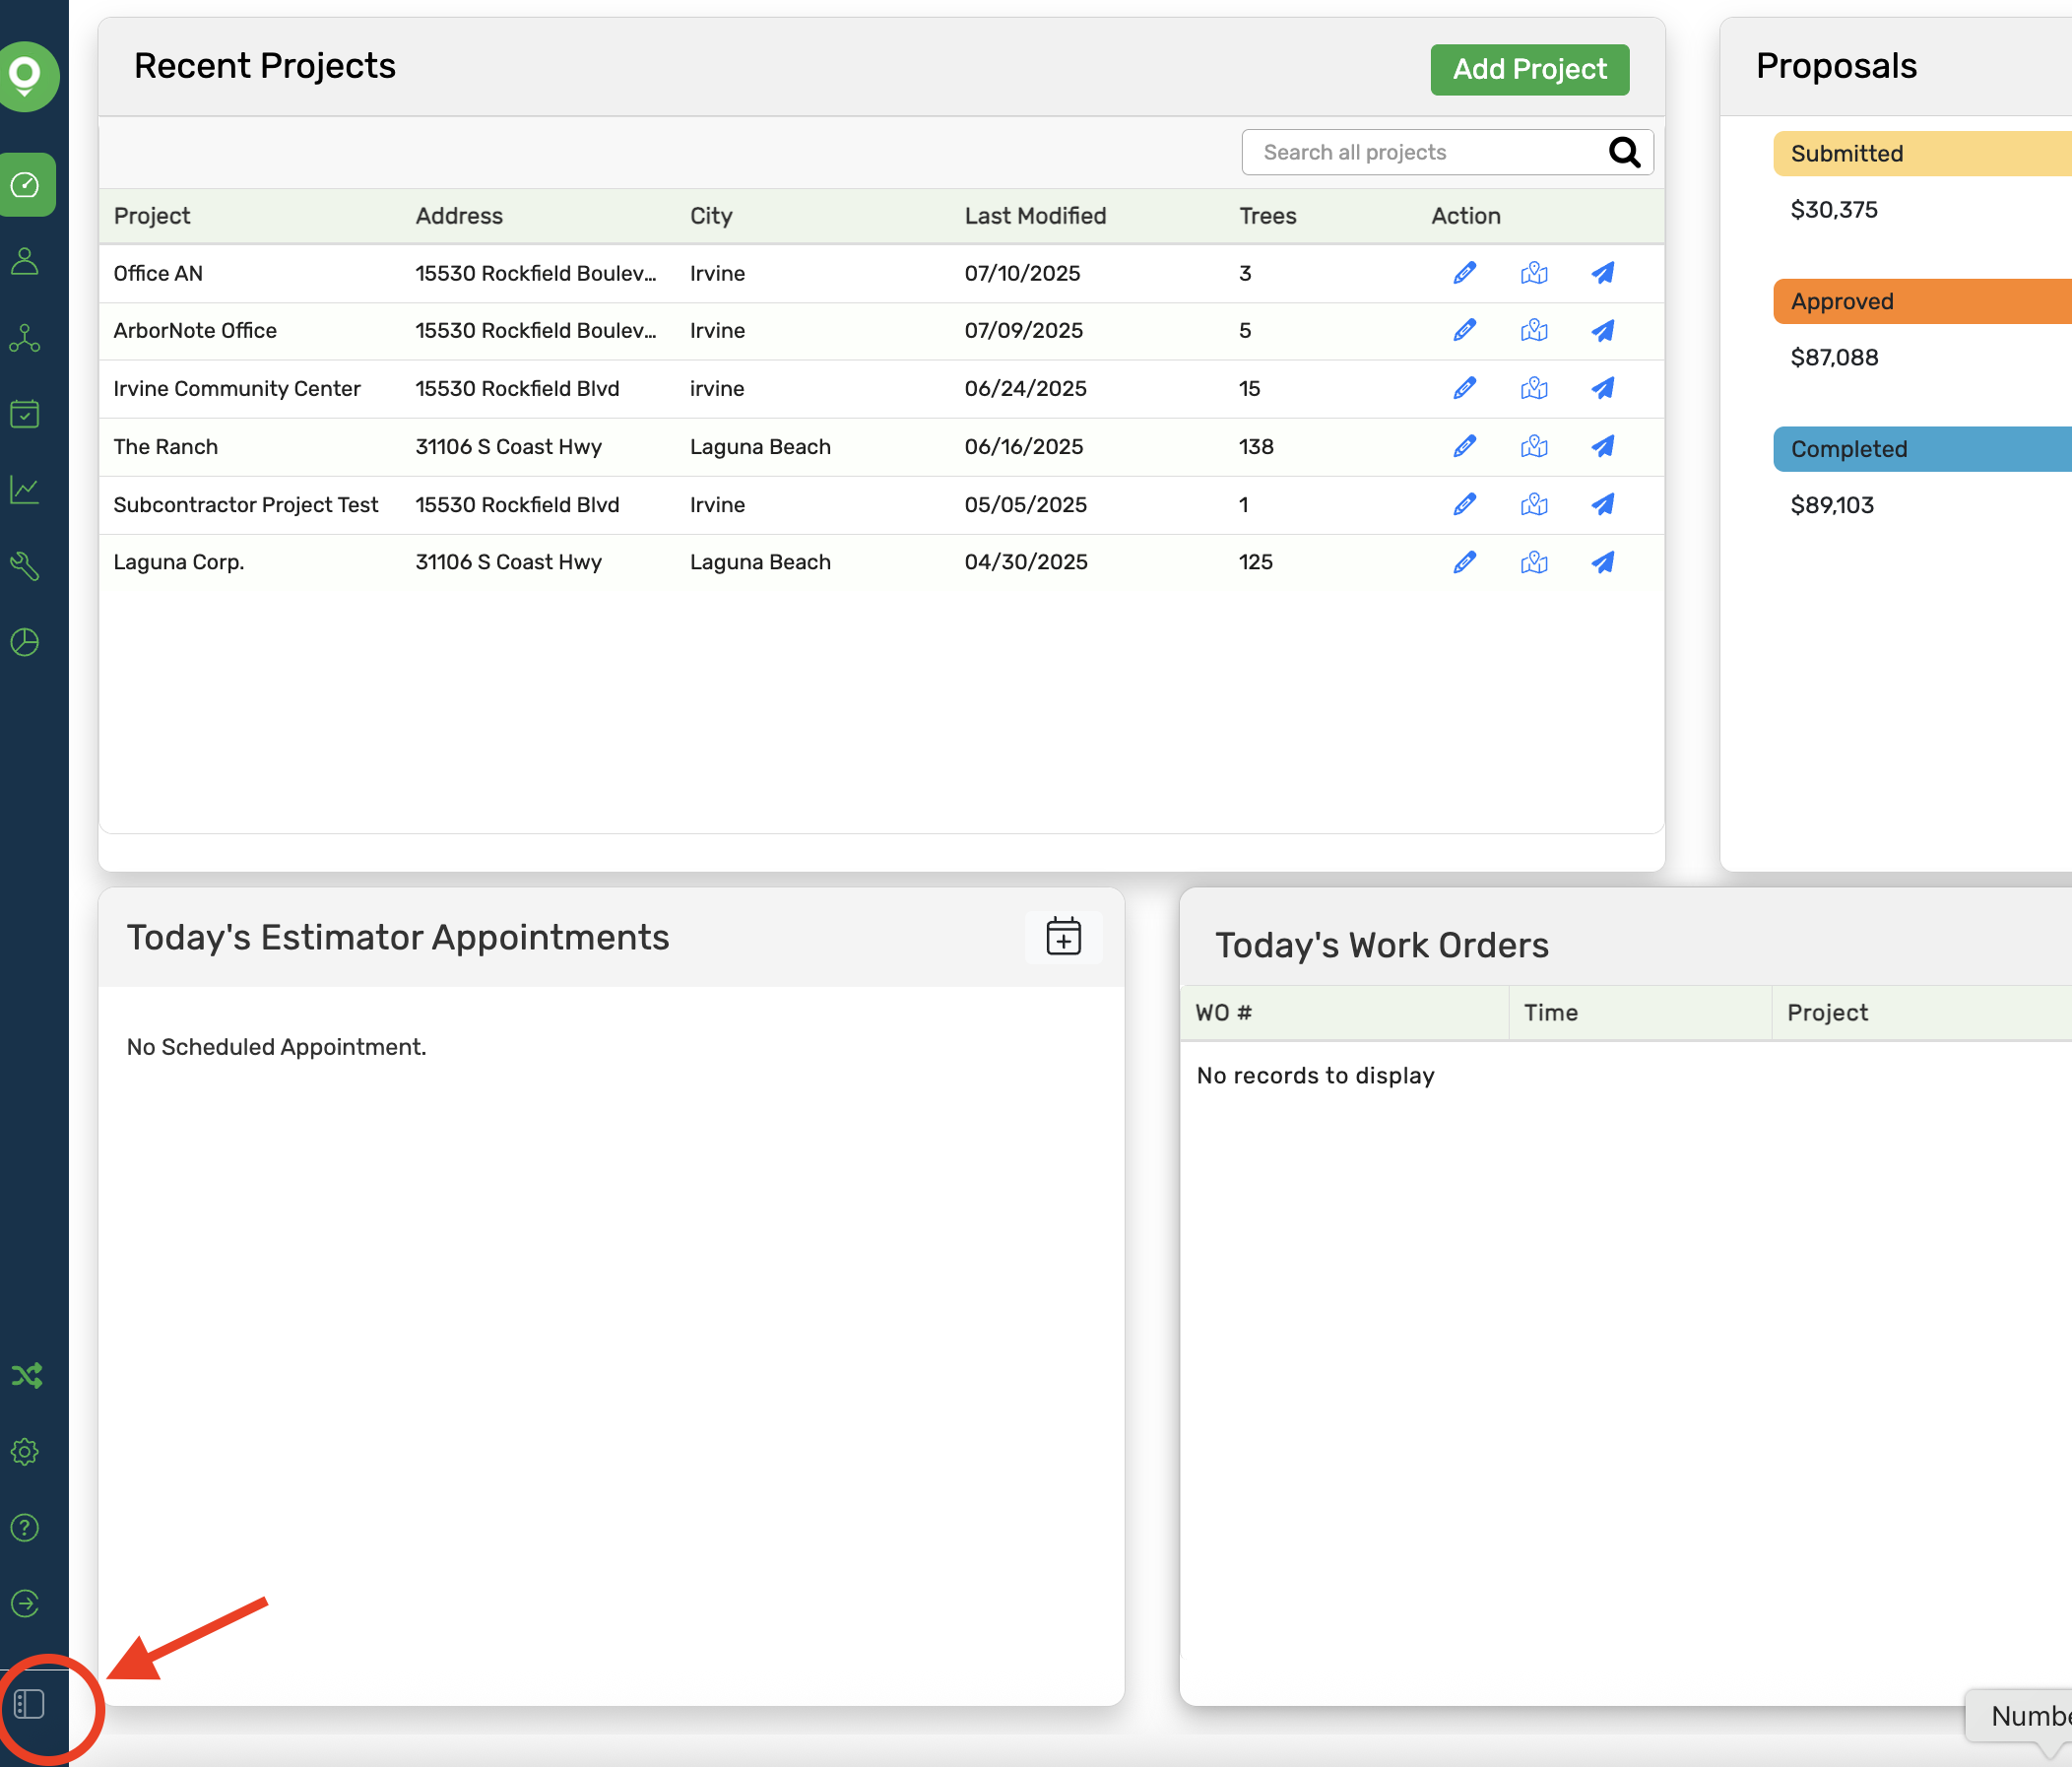Open the Office AN project name

click(158, 273)
